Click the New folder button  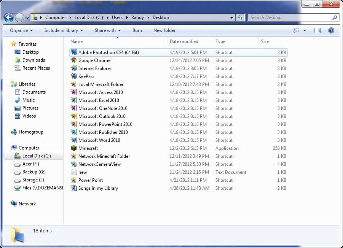pyautogui.click(x=164, y=30)
